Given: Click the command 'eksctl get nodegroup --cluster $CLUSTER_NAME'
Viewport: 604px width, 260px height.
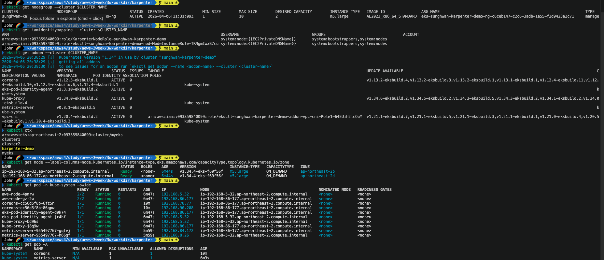Looking at the screenshot, I should pos(57,7).
